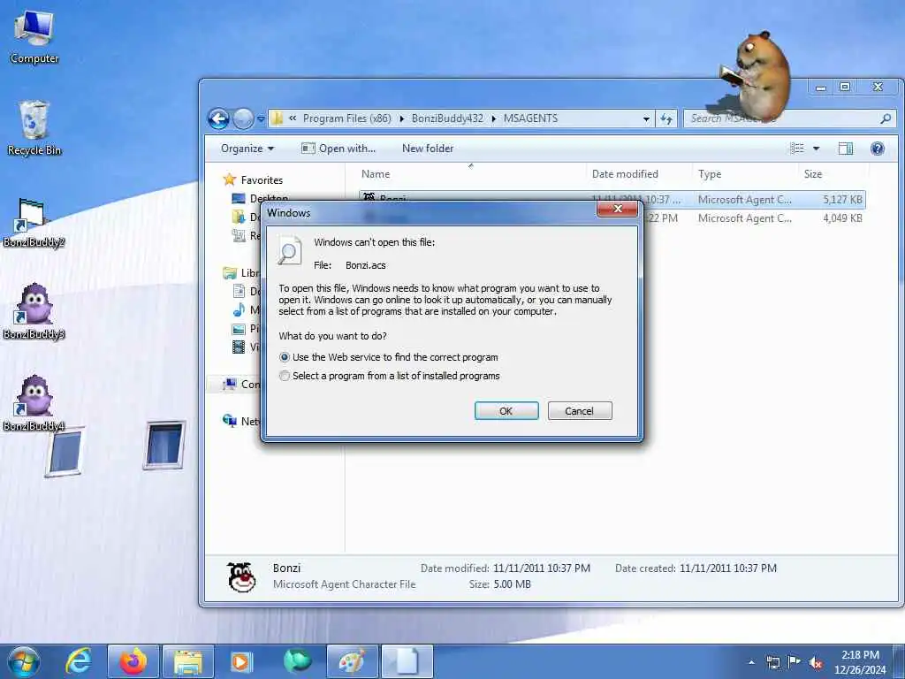Viewport: 905px width, 679px height.
Task: Show hidden tray icons arrow
Action: click(751, 662)
